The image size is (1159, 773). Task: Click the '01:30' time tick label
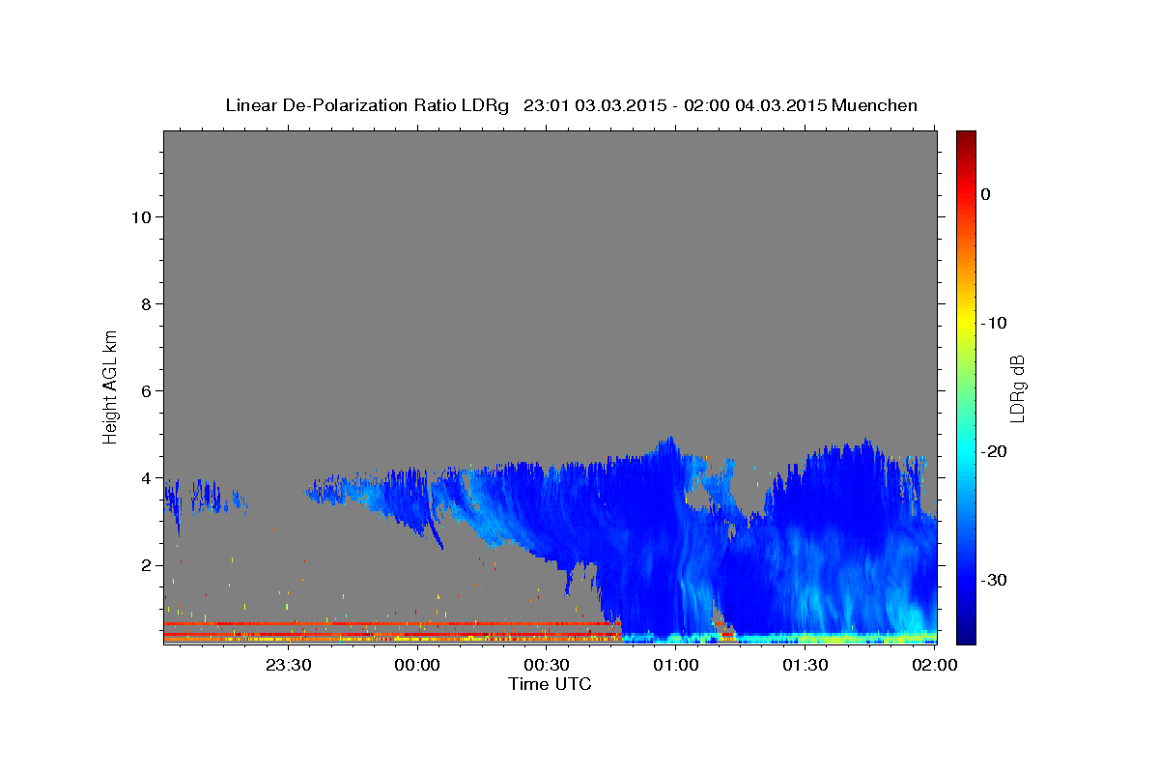coord(806,665)
